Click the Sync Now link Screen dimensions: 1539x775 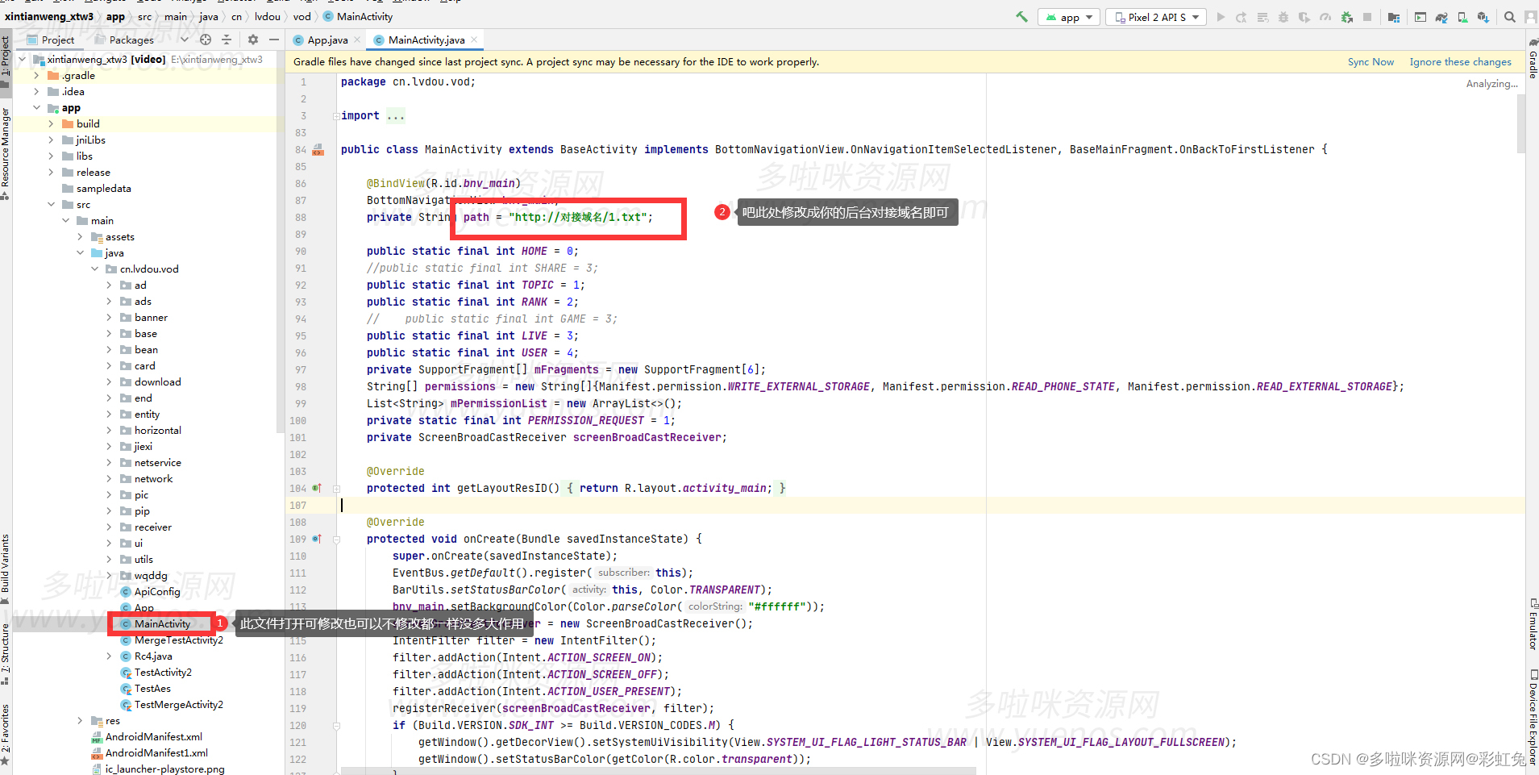coord(1371,62)
